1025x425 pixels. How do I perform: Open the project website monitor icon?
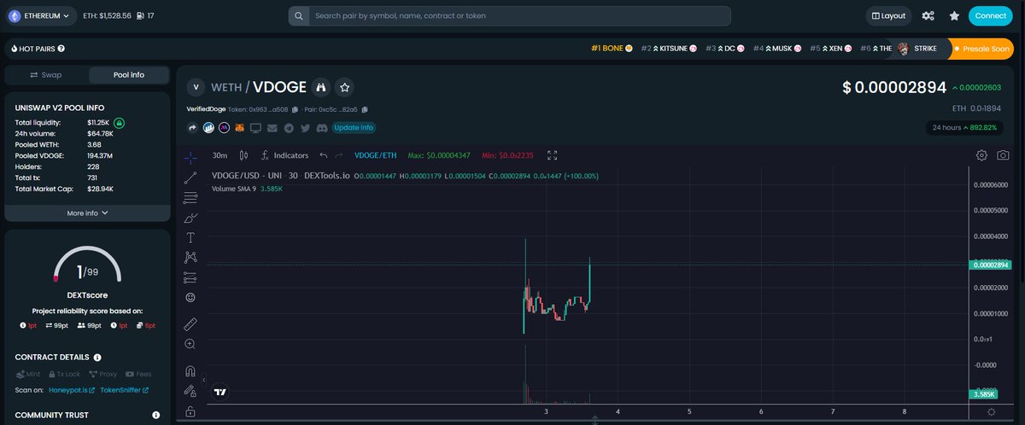point(256,128)
